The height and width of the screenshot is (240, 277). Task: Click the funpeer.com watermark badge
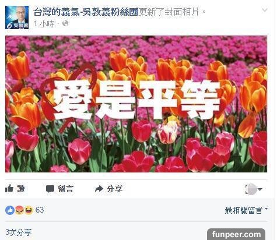[x=236, y=234]
